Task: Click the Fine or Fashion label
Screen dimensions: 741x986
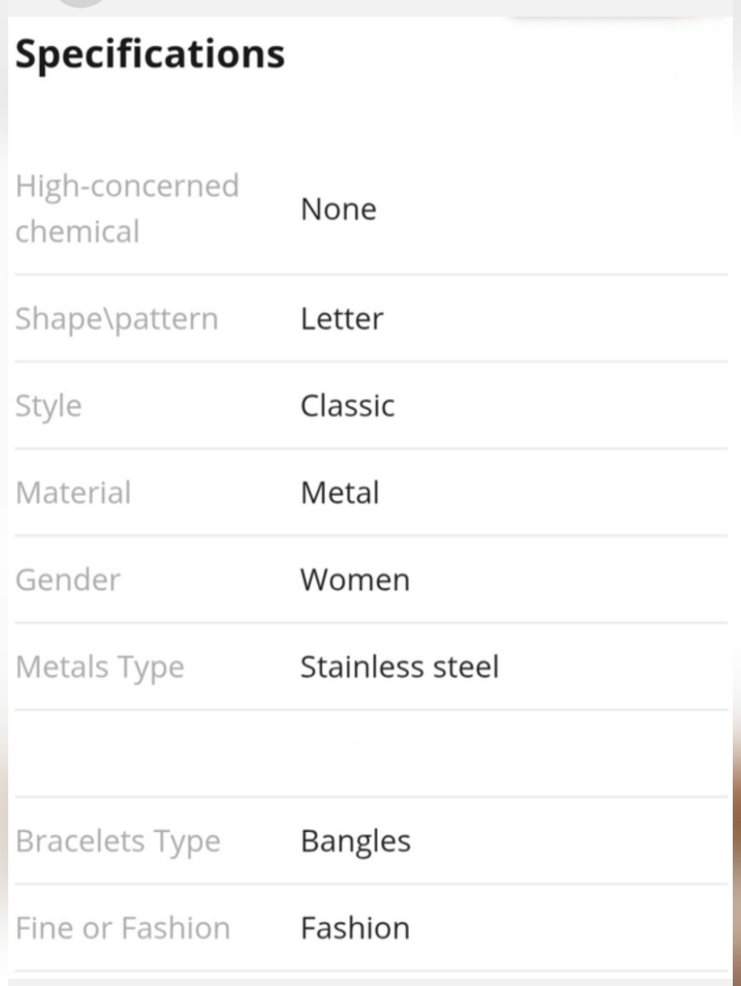Action: pos(122,928)
